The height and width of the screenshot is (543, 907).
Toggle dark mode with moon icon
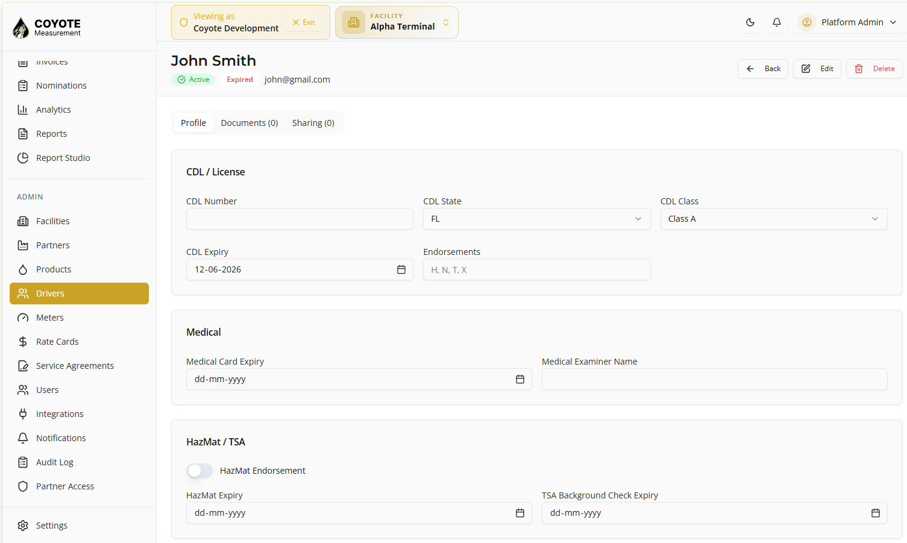[750, 22]
